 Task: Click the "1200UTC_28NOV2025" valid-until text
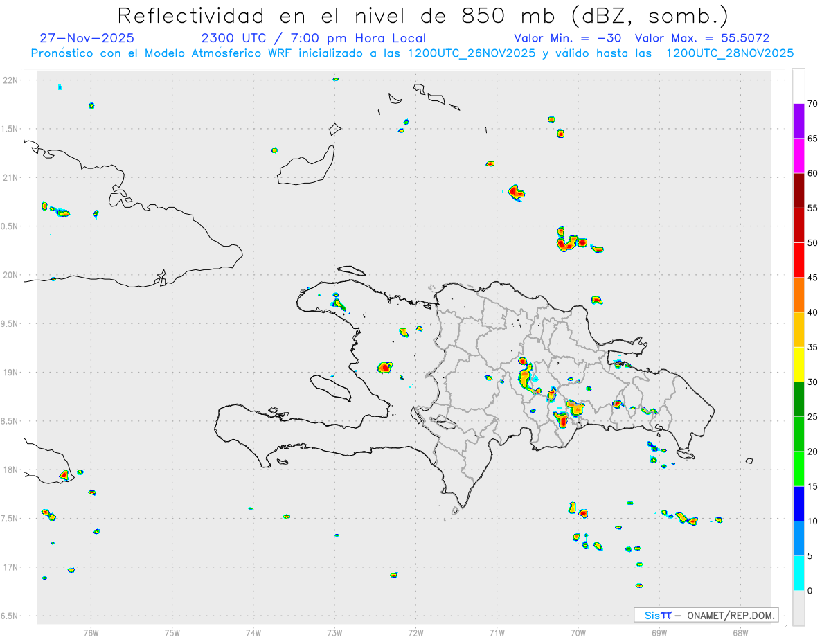(729, 53)
